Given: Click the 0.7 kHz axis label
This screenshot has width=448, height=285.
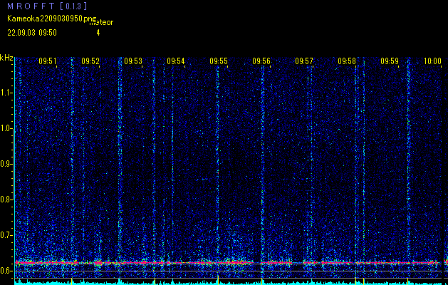Looking at the screenshot, I should [x=6, y=235].
